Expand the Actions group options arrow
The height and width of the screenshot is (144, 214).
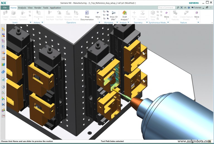pyautogui.click(x=42, y=22)
